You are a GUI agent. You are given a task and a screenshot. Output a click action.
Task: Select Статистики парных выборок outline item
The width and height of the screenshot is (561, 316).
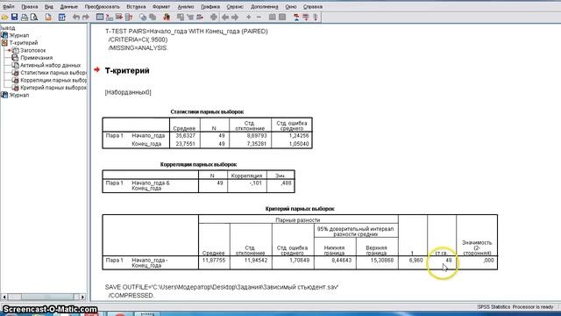53,73
